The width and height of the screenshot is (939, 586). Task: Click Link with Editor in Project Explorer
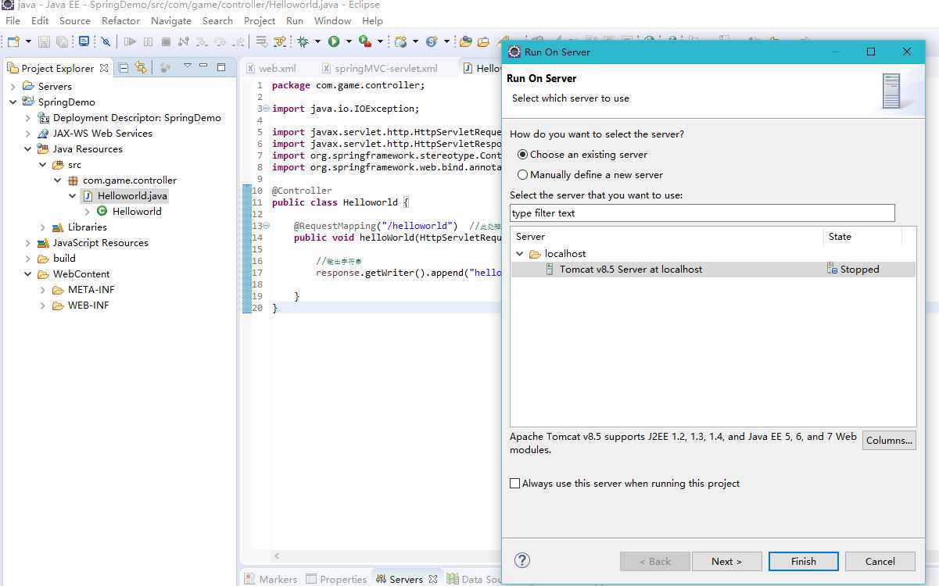(x=141, y=68)
